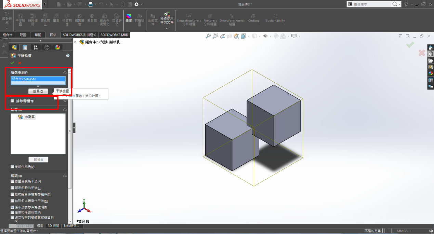Screen dimensions: 434x234
Task: Launch SimulationXpress analysis wizard
Action: click(x=189, y=20)
